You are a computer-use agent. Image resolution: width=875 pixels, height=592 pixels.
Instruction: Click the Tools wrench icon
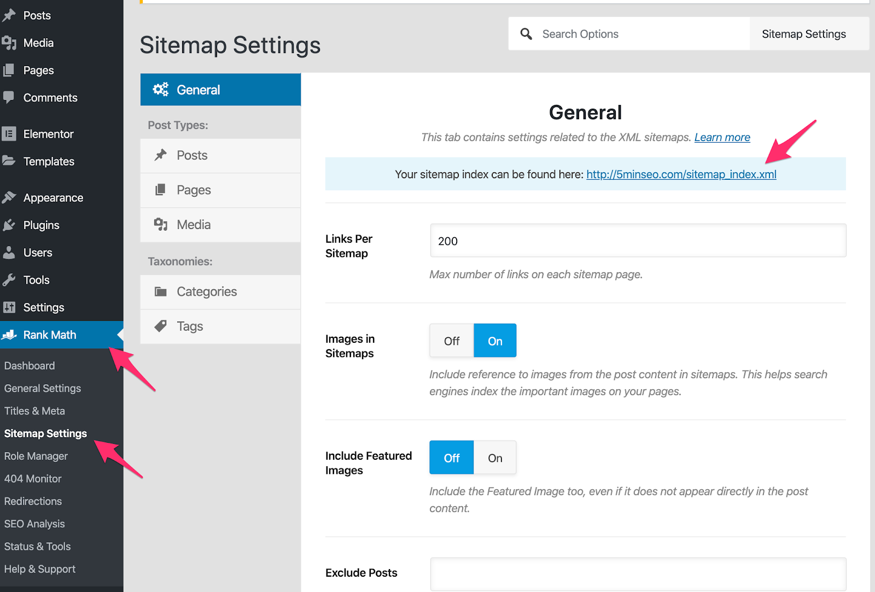click(9, 280)
